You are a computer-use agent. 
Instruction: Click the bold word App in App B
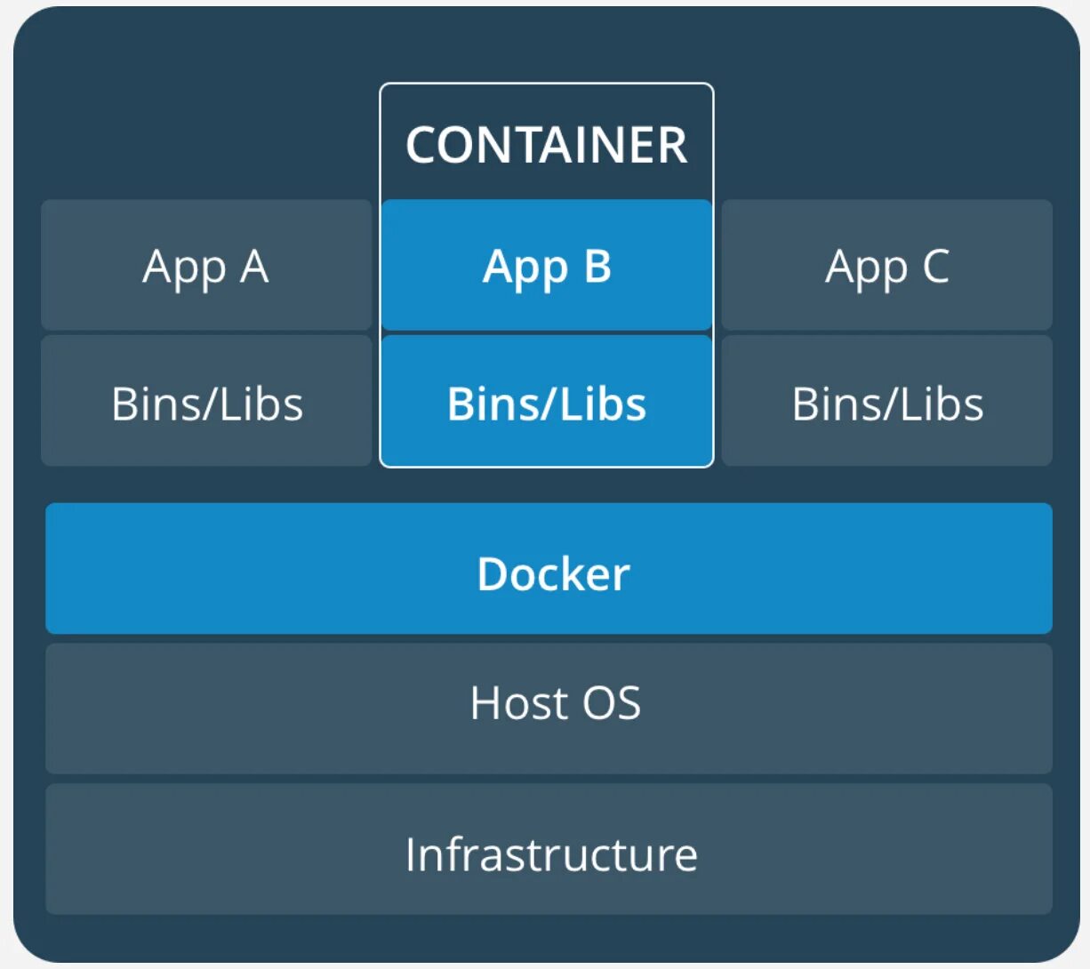(x=525, y=268)
